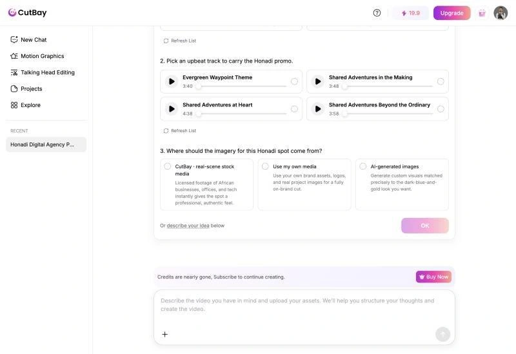Click Credits are nearly gone notice text
Screen dimensions: 516x354
pyautogui.click(x=221, y=277)
